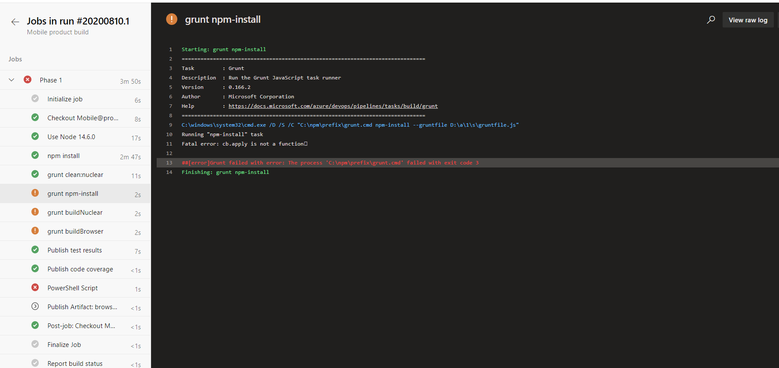
Task: Click the 'Mobile product build' subtitle
Action: coord(58,32)
